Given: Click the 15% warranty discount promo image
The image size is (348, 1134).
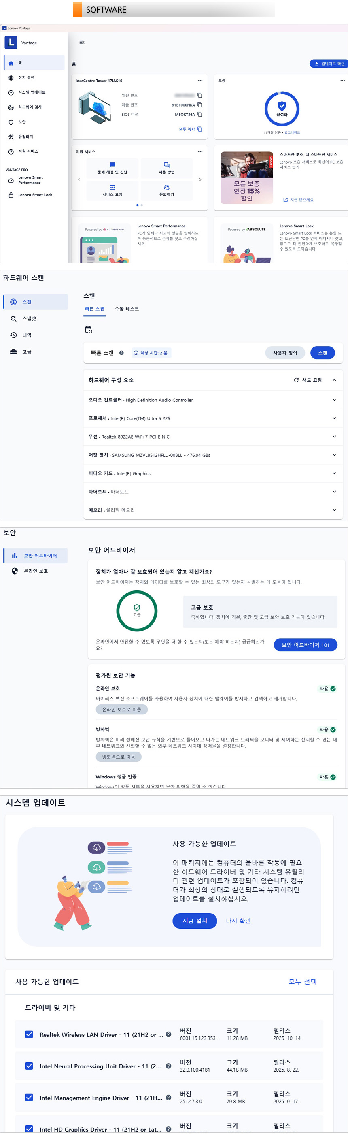Looking at the screenshot, I should pos(246,178).
